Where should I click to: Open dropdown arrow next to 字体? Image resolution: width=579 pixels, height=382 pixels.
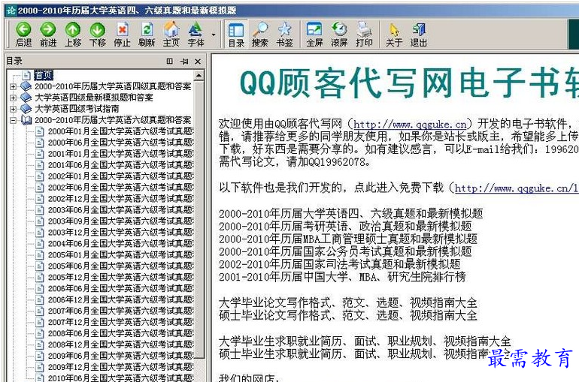point(214,35)
